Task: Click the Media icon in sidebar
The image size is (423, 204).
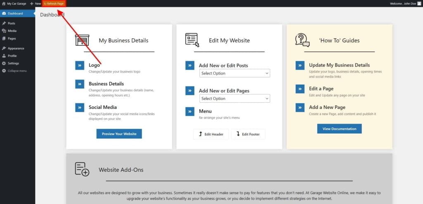Action: (x=4, y=31)
